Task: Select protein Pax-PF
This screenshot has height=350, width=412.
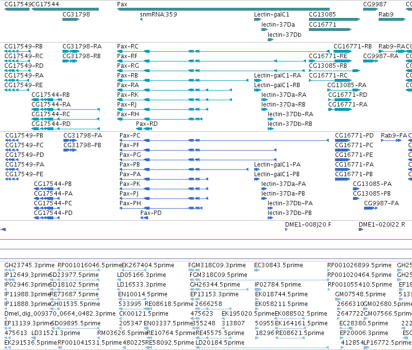Action: 129,145
